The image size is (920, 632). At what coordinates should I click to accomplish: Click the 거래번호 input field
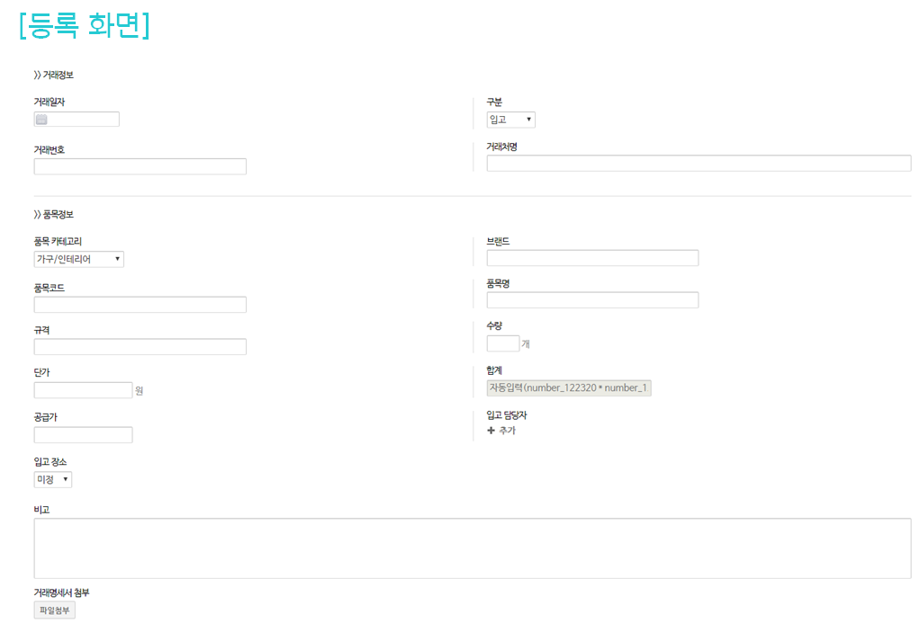point(140,166)
